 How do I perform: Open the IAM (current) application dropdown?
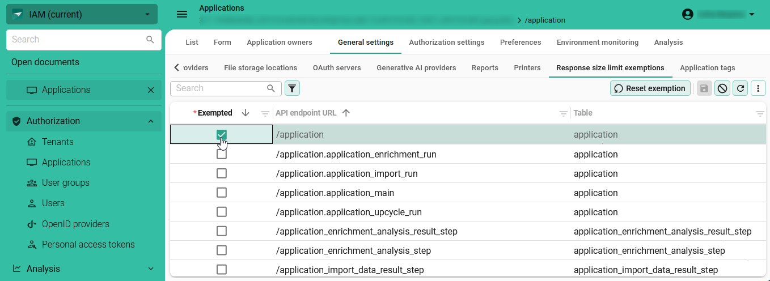point(82,14)
